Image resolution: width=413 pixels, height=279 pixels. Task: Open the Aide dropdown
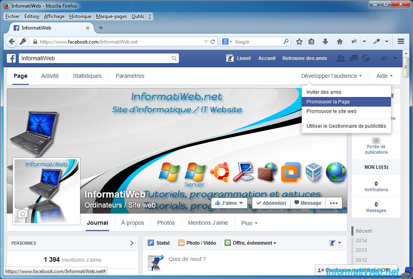point(384,76)
